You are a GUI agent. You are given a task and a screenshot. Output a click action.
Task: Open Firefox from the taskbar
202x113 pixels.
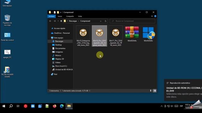(x=55, y=106)
